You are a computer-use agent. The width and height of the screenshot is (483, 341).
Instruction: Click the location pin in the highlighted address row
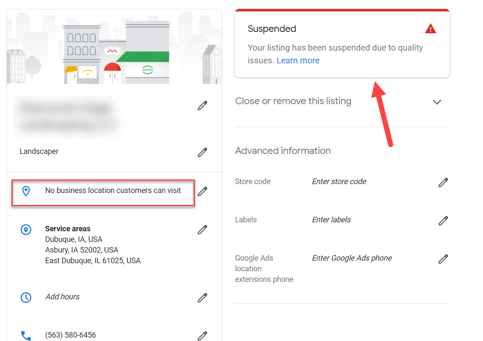click(26, 191)
